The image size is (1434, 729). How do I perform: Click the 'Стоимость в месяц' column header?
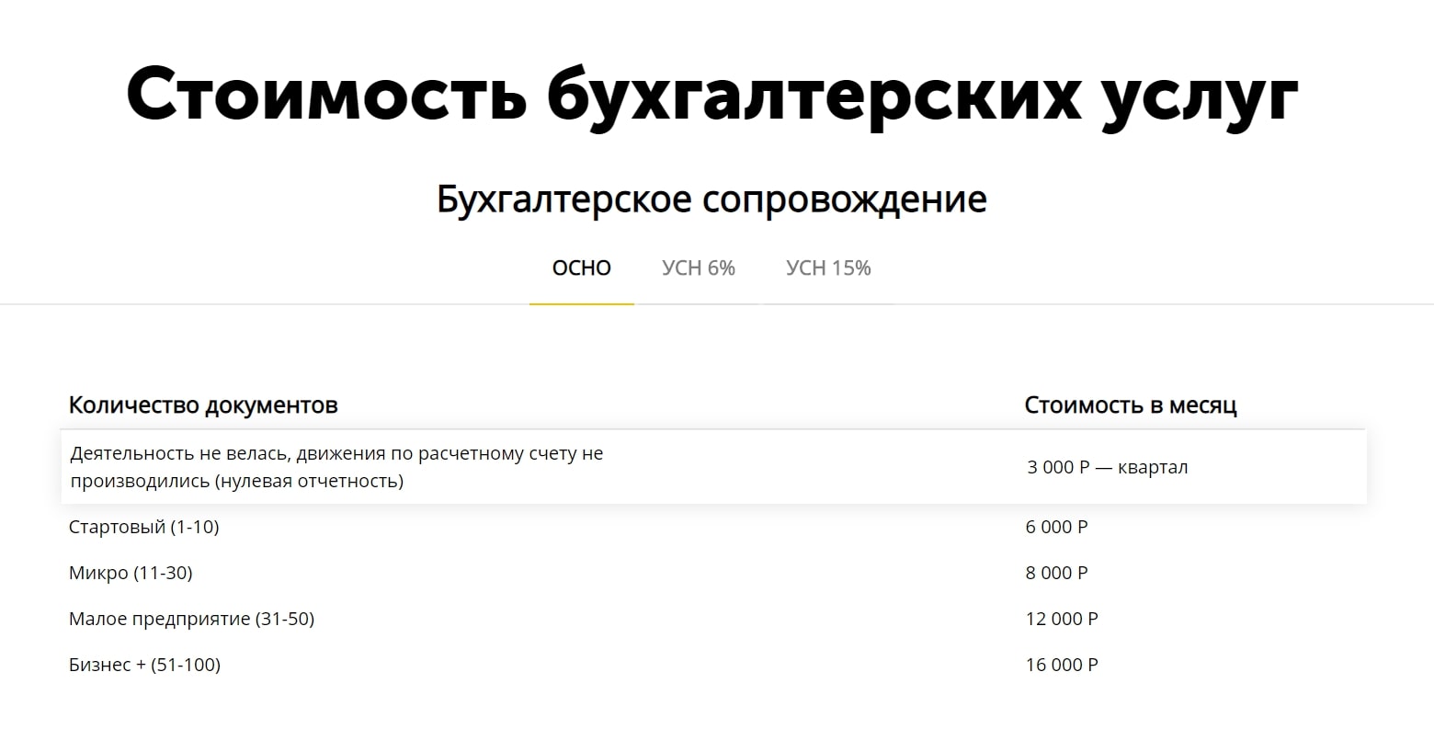click(1131, 405)
